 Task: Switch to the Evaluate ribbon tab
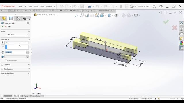[94, 11]
